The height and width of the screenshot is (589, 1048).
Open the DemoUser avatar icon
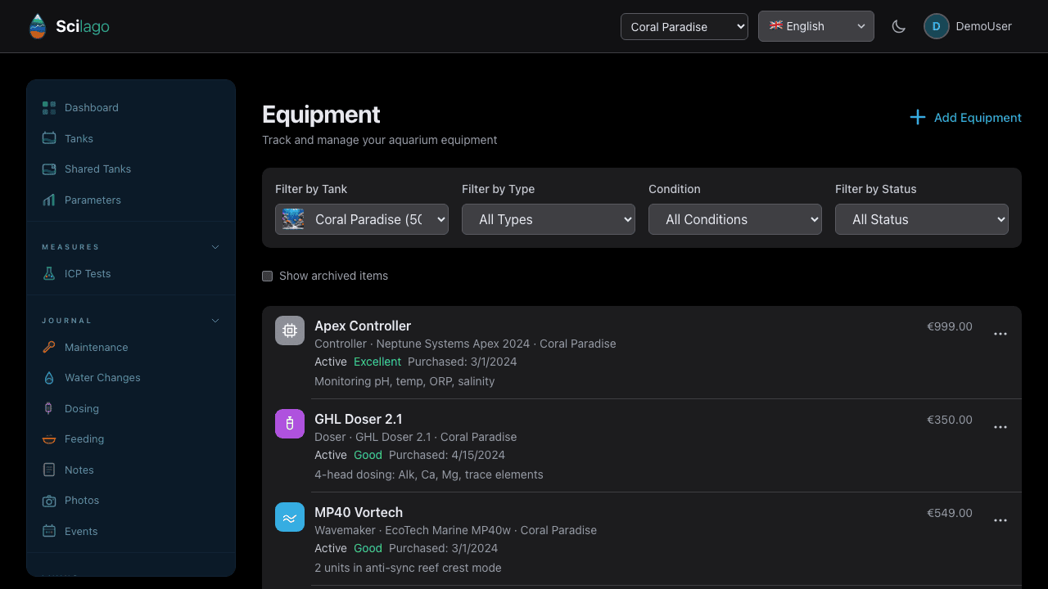(x=937, y=26)
